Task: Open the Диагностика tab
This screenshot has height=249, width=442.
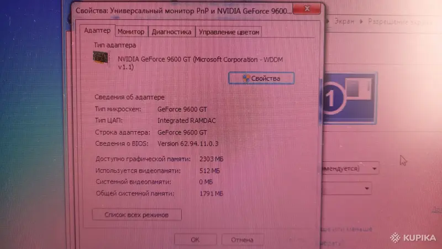Action: [x=171, y=32]
